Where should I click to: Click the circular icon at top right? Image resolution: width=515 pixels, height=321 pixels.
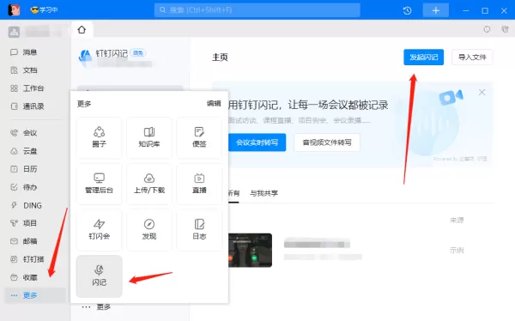(x=487, y=29)
